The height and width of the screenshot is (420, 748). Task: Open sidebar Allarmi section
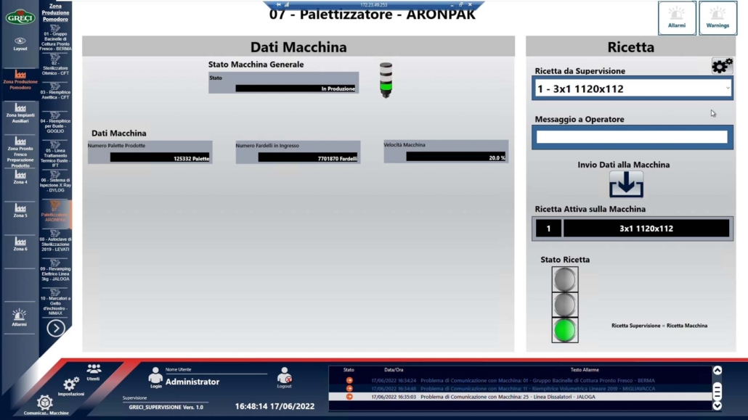pyautogui.click(x=20, y=317)
